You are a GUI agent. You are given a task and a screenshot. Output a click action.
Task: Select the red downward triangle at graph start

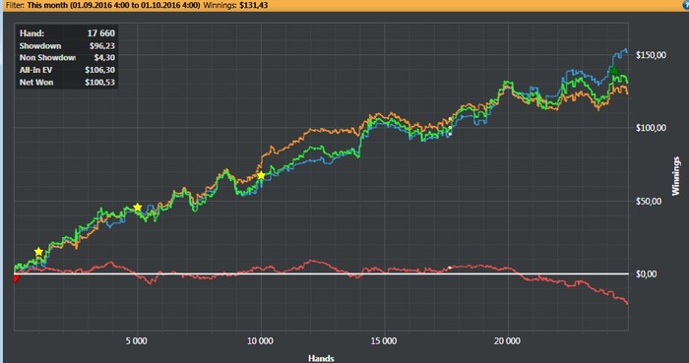(x=16, y=278)
